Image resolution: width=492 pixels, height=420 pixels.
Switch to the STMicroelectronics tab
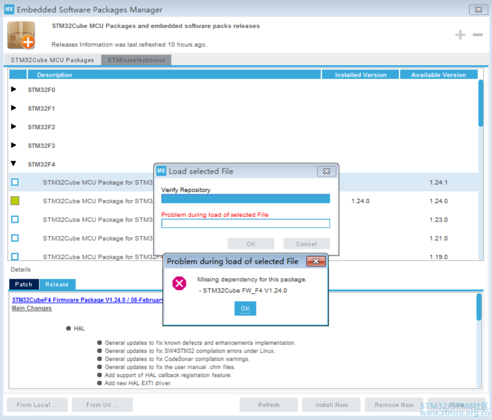[x=136, y=60]
